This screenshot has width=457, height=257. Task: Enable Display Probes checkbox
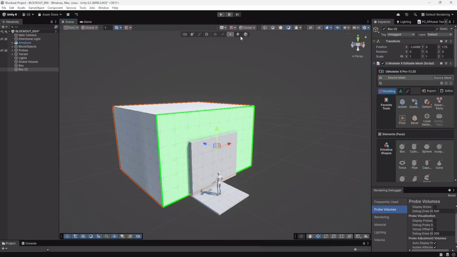coord(435,220)
